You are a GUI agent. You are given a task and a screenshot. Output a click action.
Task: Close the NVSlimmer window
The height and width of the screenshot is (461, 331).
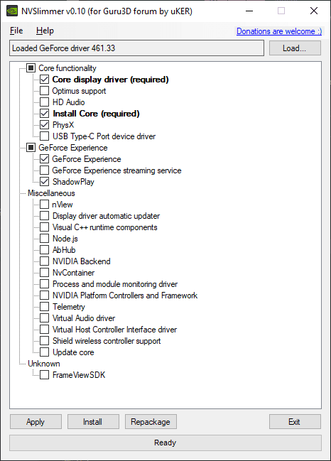coord(314,11)
